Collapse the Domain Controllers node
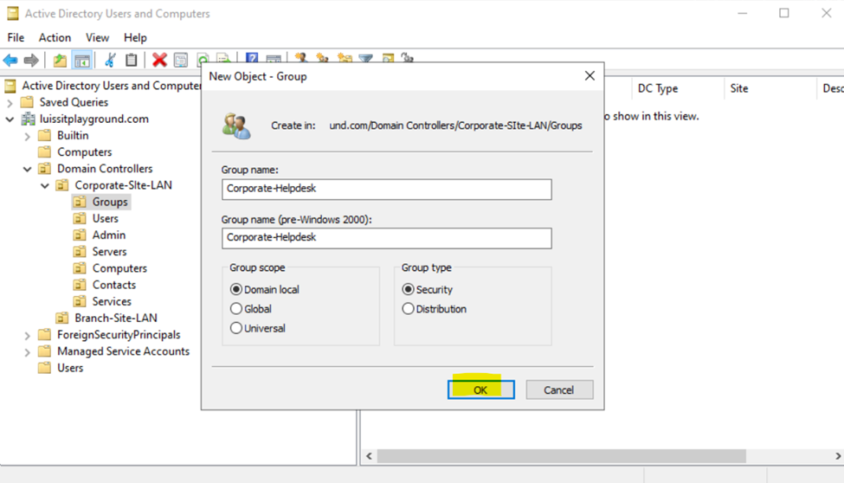The height and width of the screenshot is (483, 844). click(27, 169)
